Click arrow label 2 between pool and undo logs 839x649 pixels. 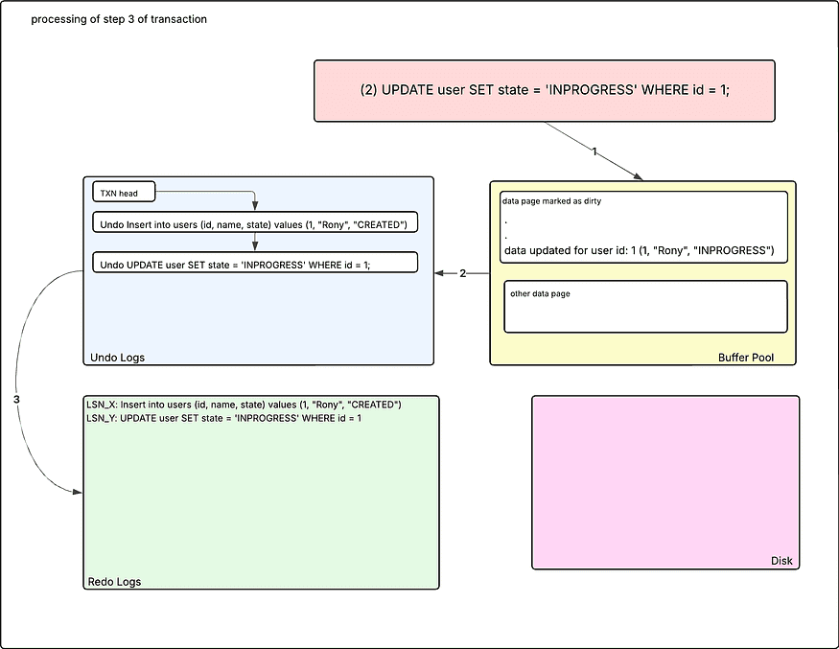(462, 273)
